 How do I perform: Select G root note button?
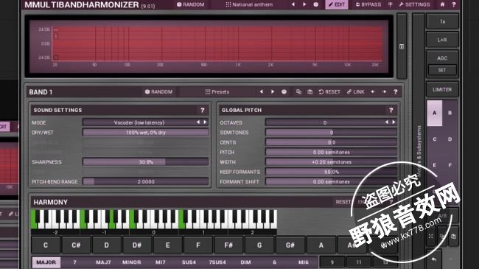259,245
